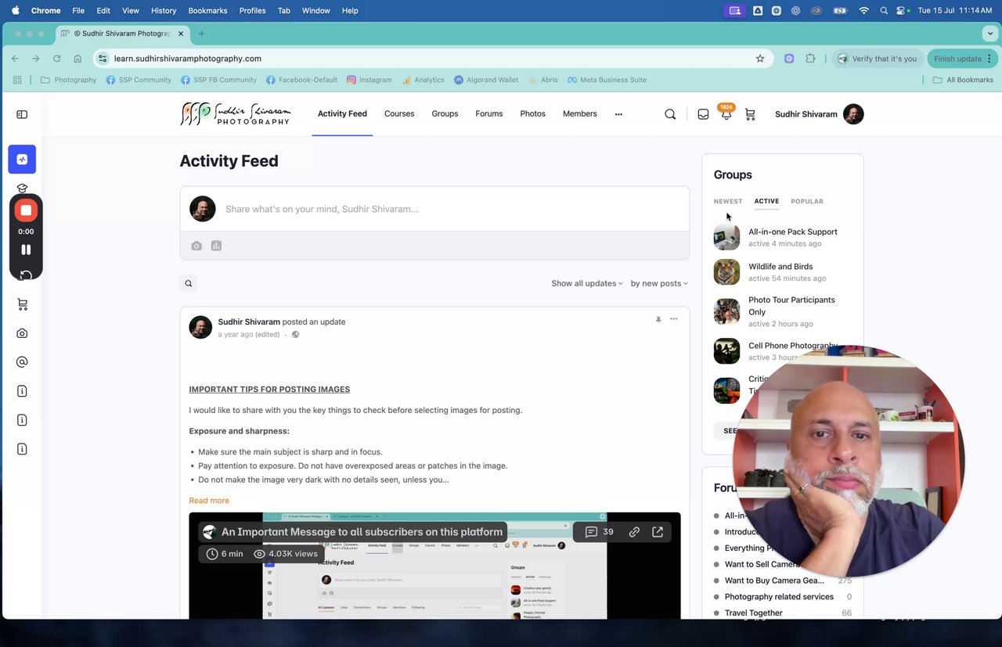Click the Sudhir Shivaram Photography logo

click(236, 114)
